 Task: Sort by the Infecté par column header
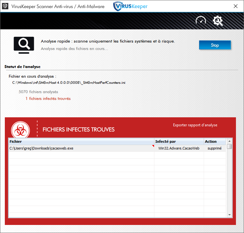(x=179, y=141)
